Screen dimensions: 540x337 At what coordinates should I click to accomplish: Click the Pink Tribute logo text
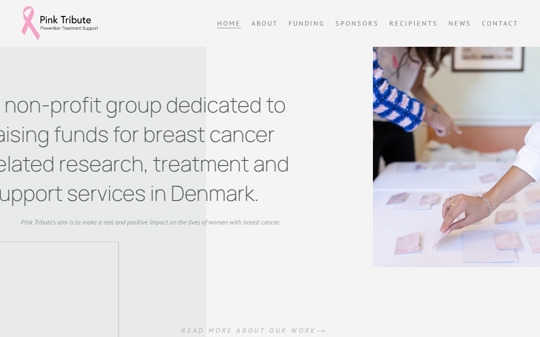(65, 19)
